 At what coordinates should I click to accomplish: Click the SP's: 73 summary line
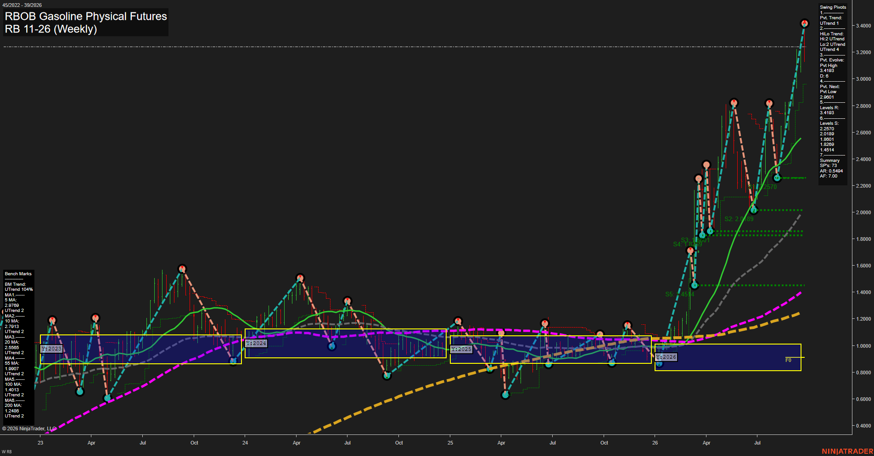click(828, 166)
